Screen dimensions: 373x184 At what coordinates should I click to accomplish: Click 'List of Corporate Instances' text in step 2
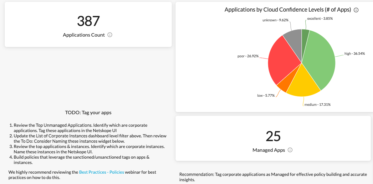(61, 136)
